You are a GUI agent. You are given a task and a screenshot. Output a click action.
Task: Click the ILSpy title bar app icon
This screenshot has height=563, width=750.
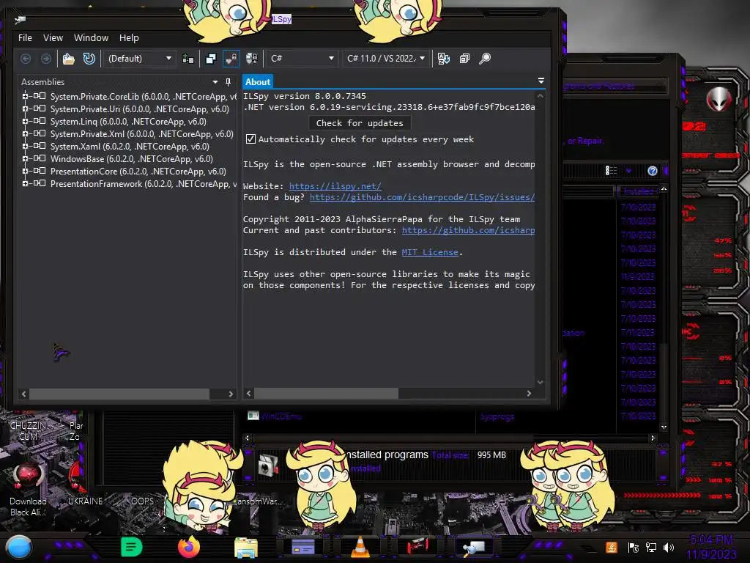[x=20, y=20]
